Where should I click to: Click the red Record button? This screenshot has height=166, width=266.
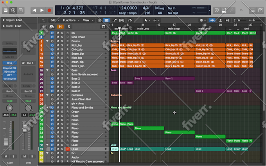click(x=49, y=10)
